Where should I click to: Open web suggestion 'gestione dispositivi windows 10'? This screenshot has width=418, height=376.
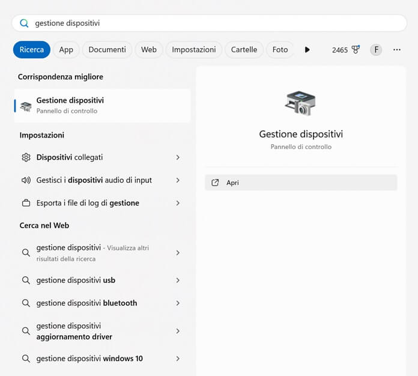click(x=101, y=359)
